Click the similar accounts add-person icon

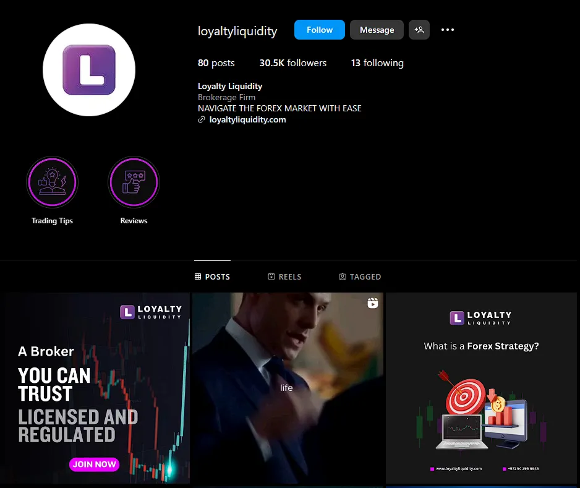pyautogui.click(x=419, y=30)
